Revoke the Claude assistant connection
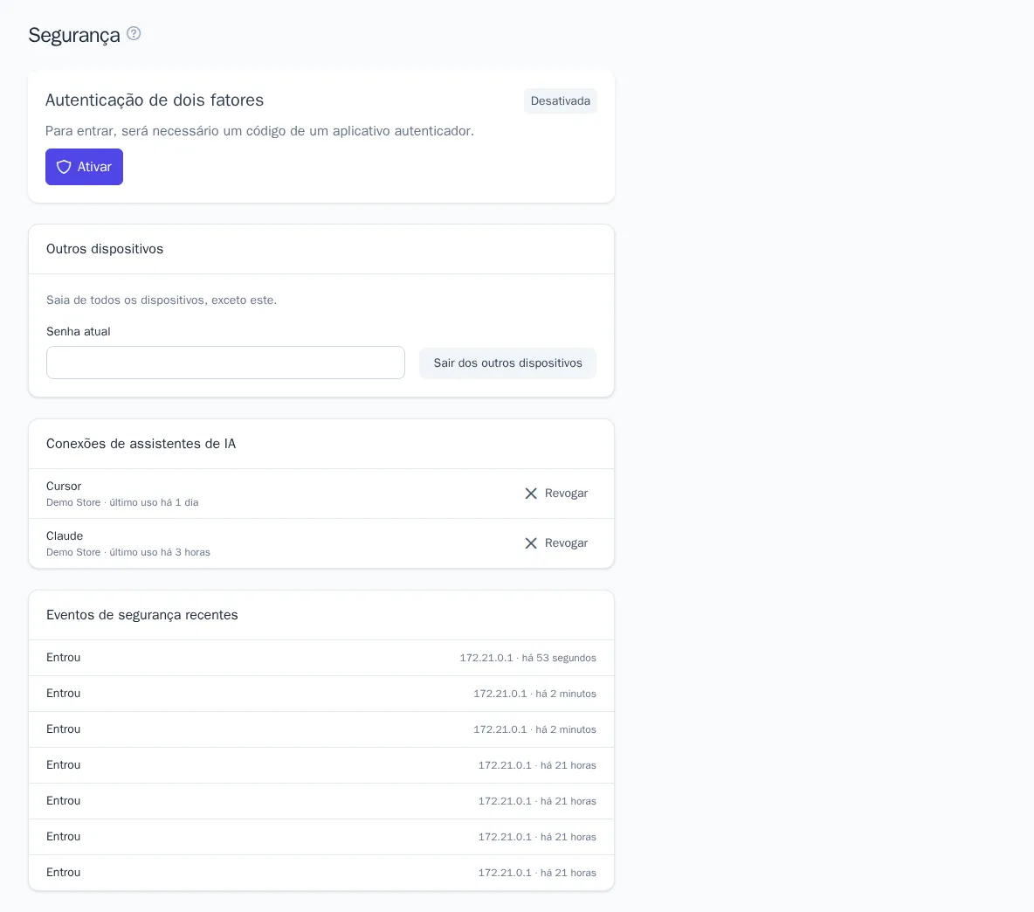Image resolution: width=1034 pixels, height=912 pixels. pos(556,543)
